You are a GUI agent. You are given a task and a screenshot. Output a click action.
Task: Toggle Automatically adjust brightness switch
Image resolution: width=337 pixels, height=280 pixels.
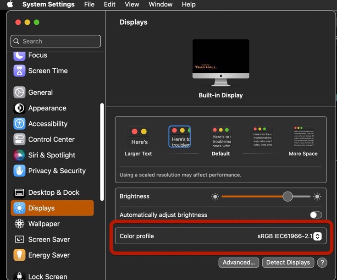[x=316, y=215]
